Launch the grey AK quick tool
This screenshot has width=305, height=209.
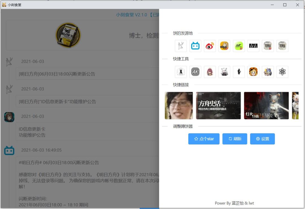(195, 72)
